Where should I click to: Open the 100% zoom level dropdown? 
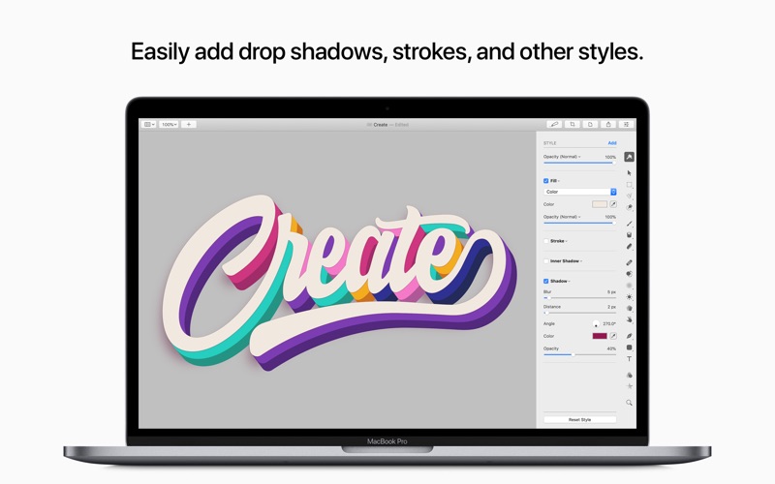169,125
